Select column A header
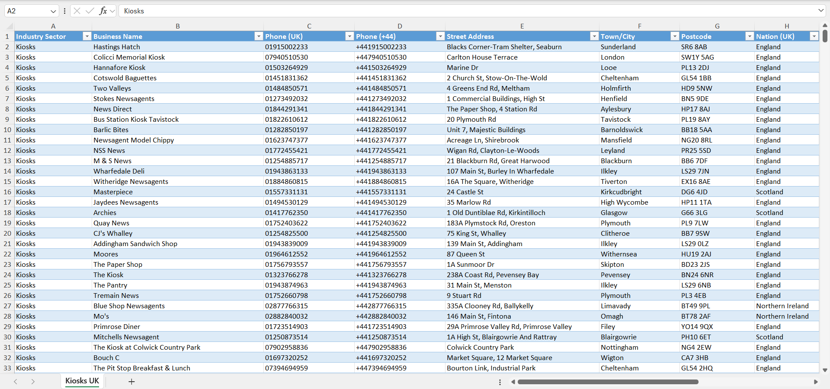 pyautogui.click(x=53, y=26)
